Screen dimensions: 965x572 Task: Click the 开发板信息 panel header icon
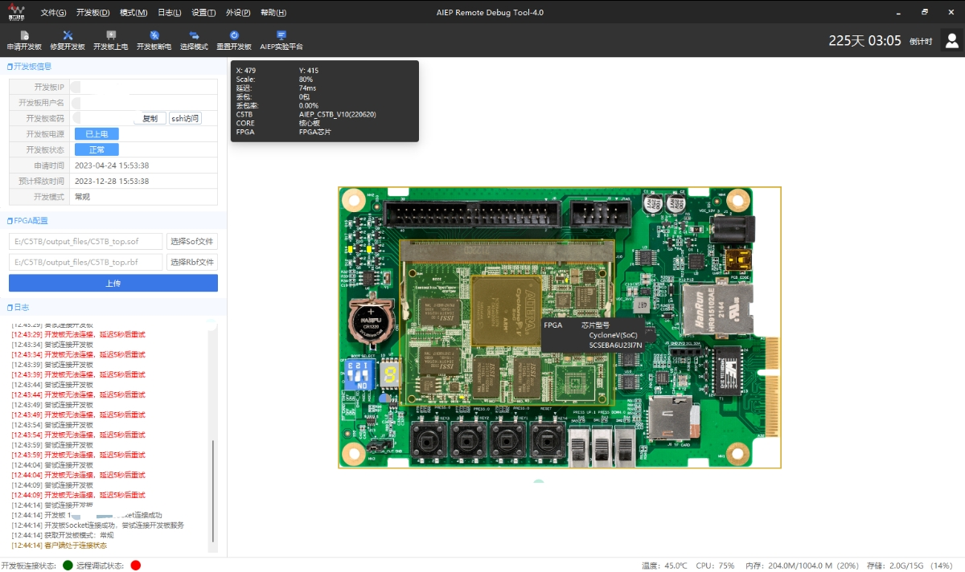coord(10,67)
